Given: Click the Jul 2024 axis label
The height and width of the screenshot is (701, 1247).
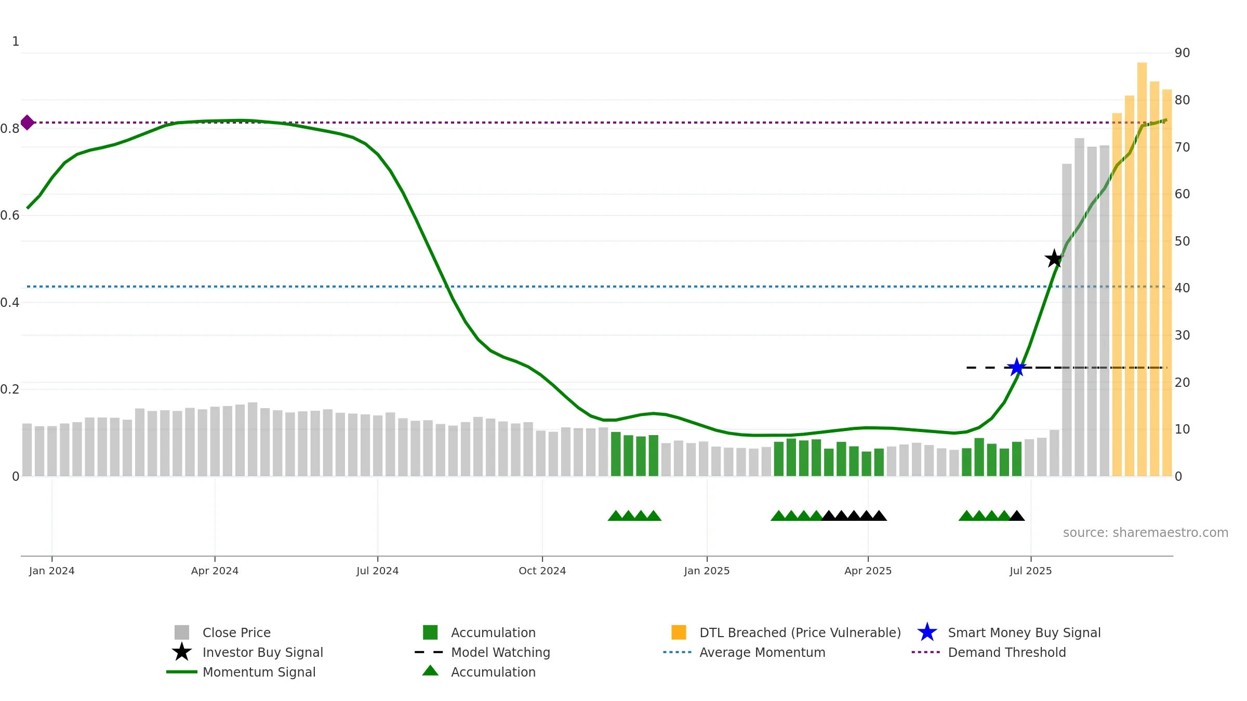Looking at the screenshot, I should (x=378, y=571).
